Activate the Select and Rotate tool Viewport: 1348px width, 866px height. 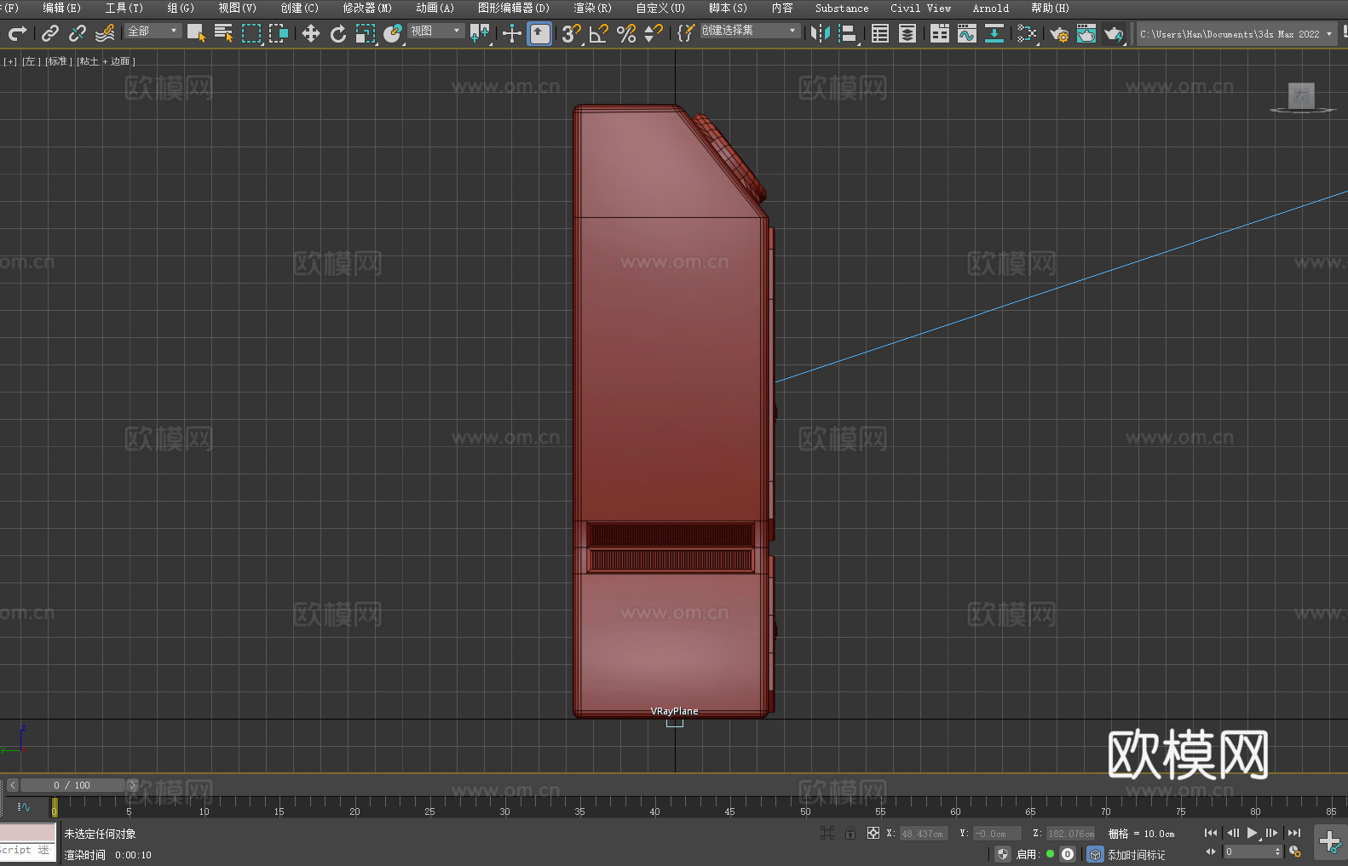coord(338,33)
